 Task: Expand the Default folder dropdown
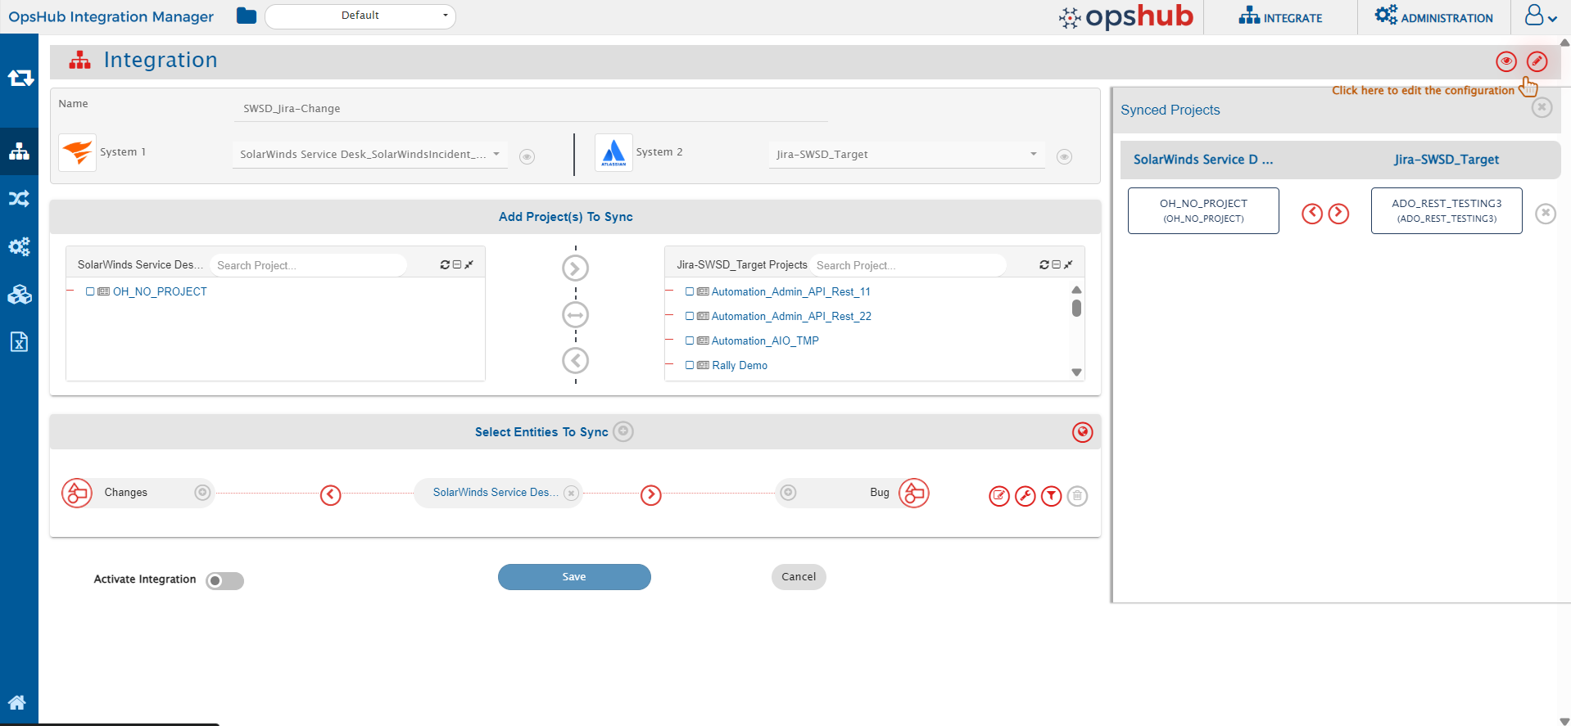pyautogui.click(x=360, y=16)
